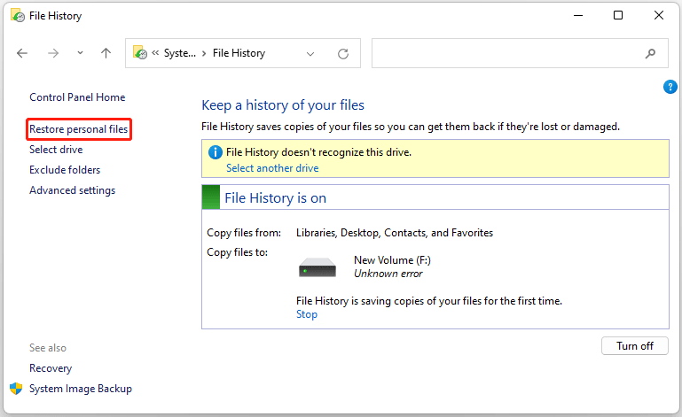The image size is (682, 417).
Task: Click the File History address bar icon
Action: (140, 52)
